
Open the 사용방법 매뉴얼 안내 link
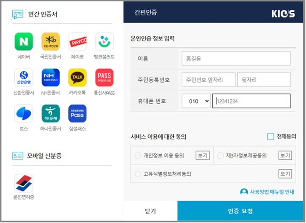267,192
